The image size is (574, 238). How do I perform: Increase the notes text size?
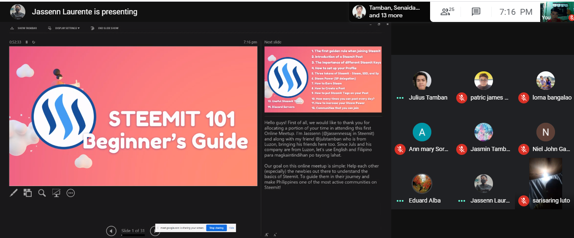(x=266, y=234)
